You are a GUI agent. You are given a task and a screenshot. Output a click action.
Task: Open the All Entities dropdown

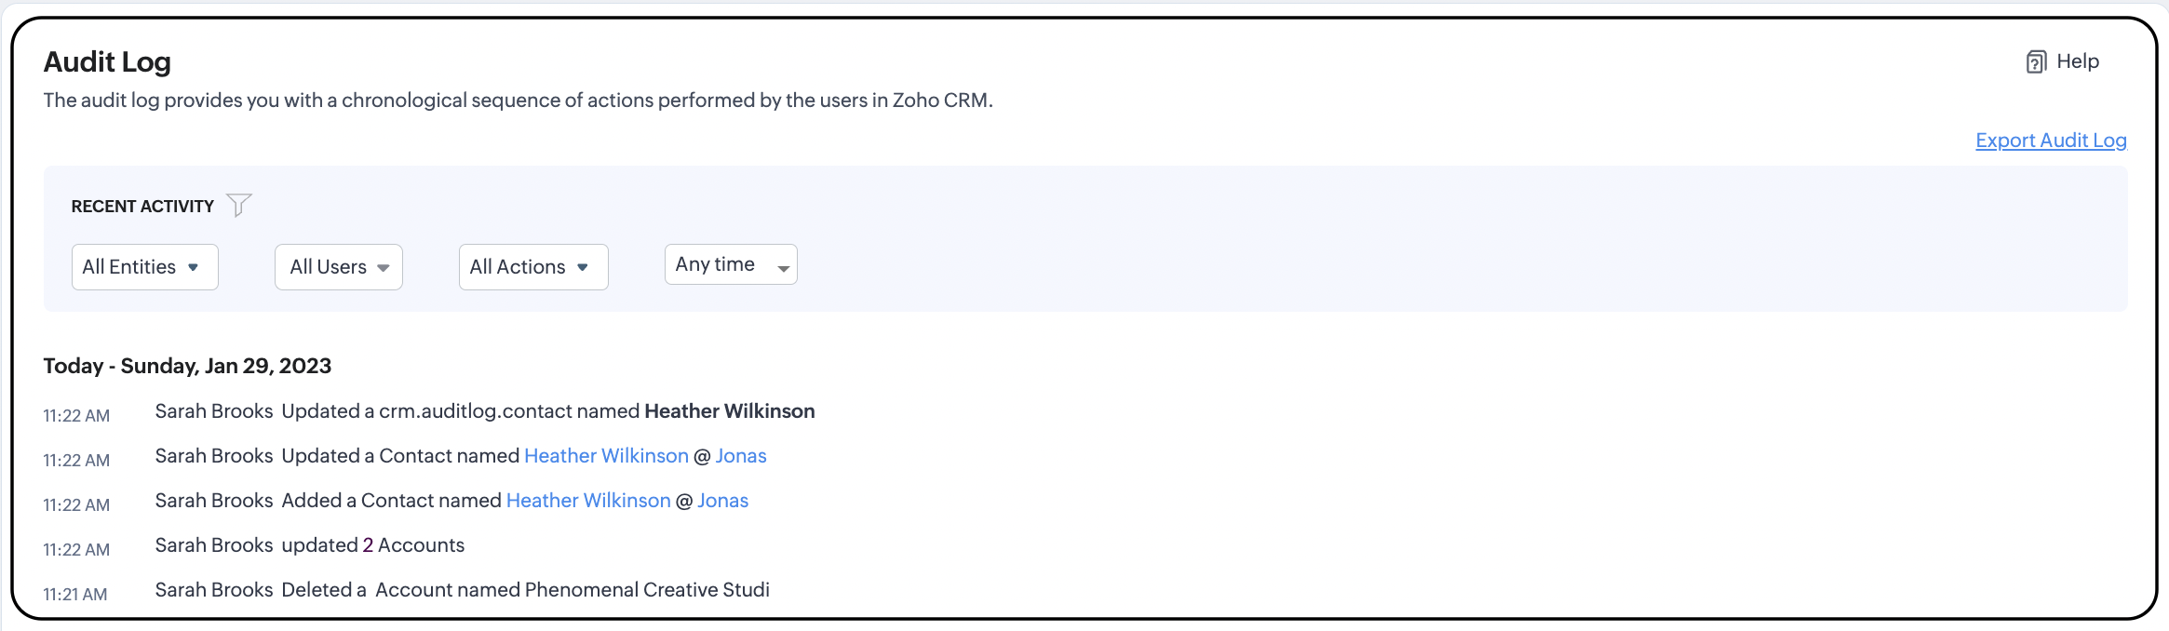(144, 267)
